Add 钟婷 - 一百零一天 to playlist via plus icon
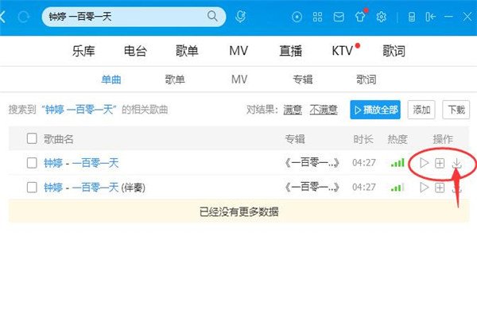This screenshot has width=477, height=318. coord(440,163)
